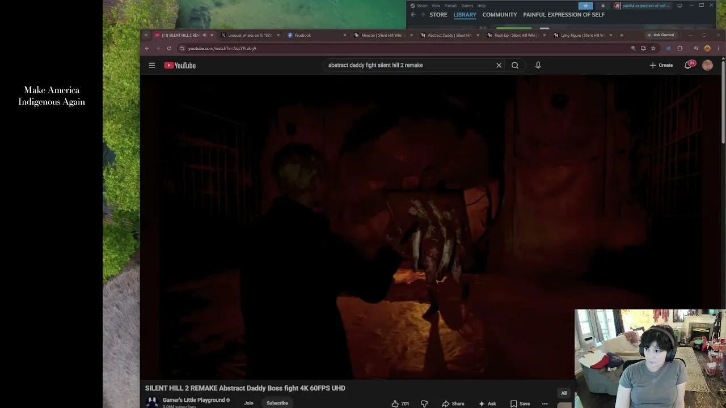Go back in the Chrome browser
This screenshot has height=408, width=726.
pos(147,48)
